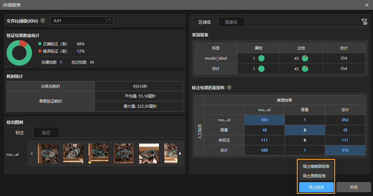Increase the IOU threshold value
This screenshot has height=196, width=373.
pyautogui.click(x=109, y=19)
